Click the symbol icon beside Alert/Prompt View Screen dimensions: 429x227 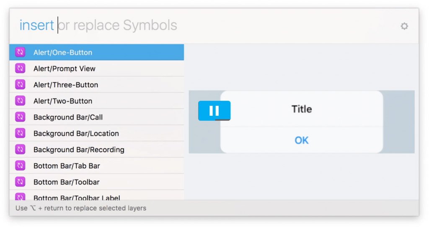click(x=20, y=69)
